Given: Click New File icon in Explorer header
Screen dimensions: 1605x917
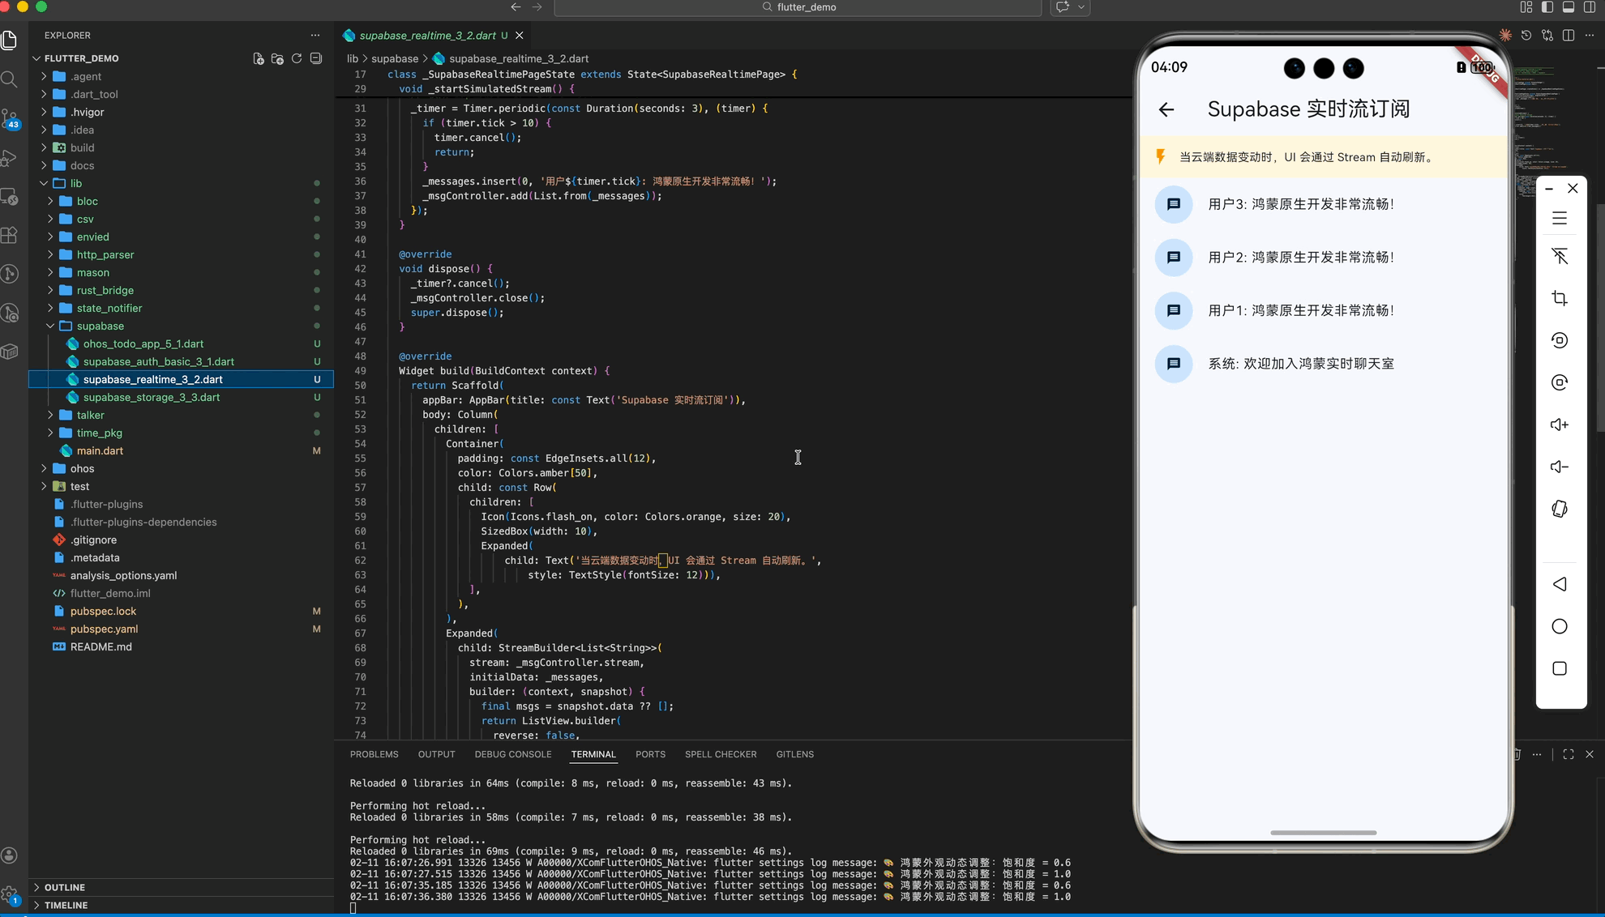Looking at the screenshot, I should pyautogui.click(x=258, y=58).
